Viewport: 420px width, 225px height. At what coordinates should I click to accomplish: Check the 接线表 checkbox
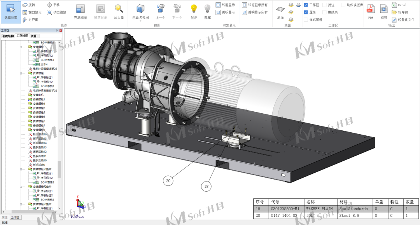[x=324, y=12]
